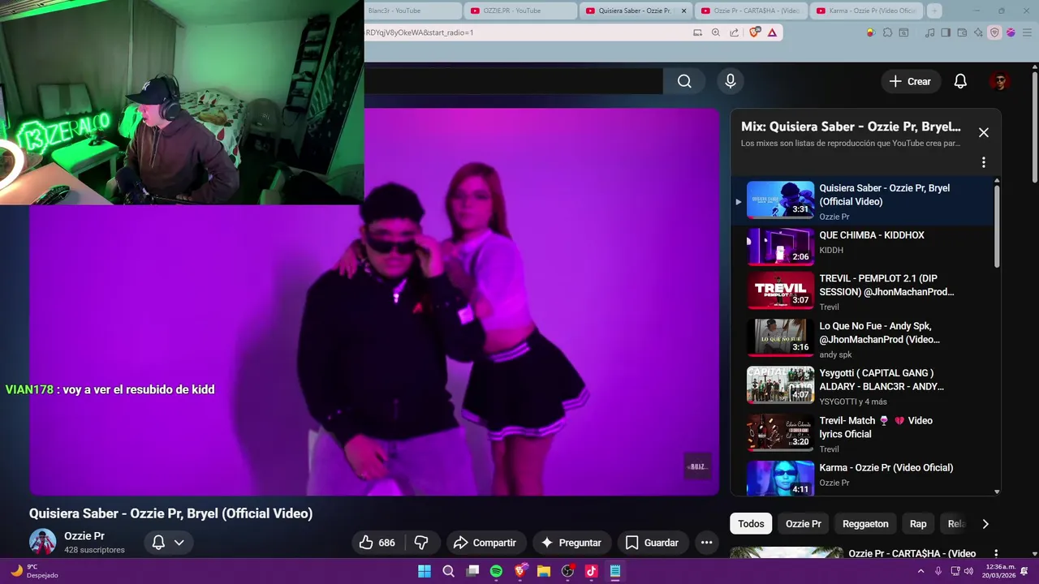This screenshot has width=1039, height=584.
Task: Show hidden system tray icons chevron
Action: [920, 571]
